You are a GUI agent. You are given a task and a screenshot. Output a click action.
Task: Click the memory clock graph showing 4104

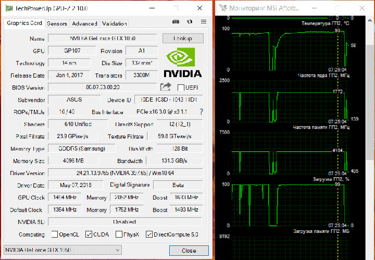[x=290, y=153]
